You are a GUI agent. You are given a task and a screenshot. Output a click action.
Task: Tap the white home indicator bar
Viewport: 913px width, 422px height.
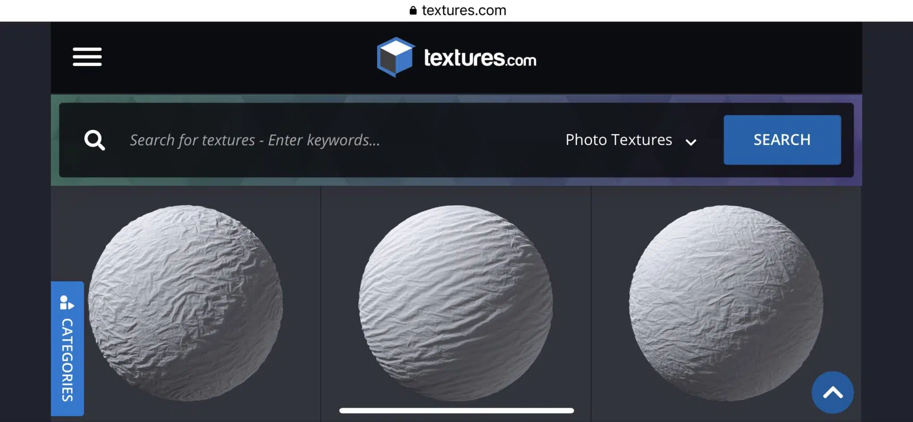point(456,410)
